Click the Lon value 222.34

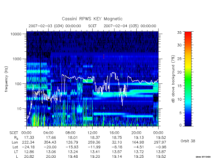click(x=28, y=142)
